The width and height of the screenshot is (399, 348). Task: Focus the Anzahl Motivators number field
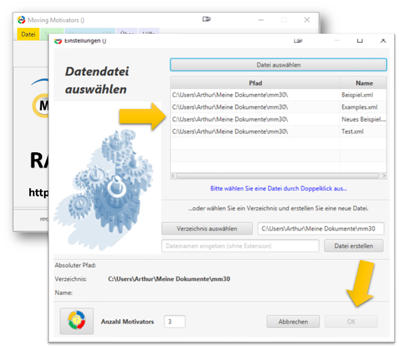click(175, 321)
